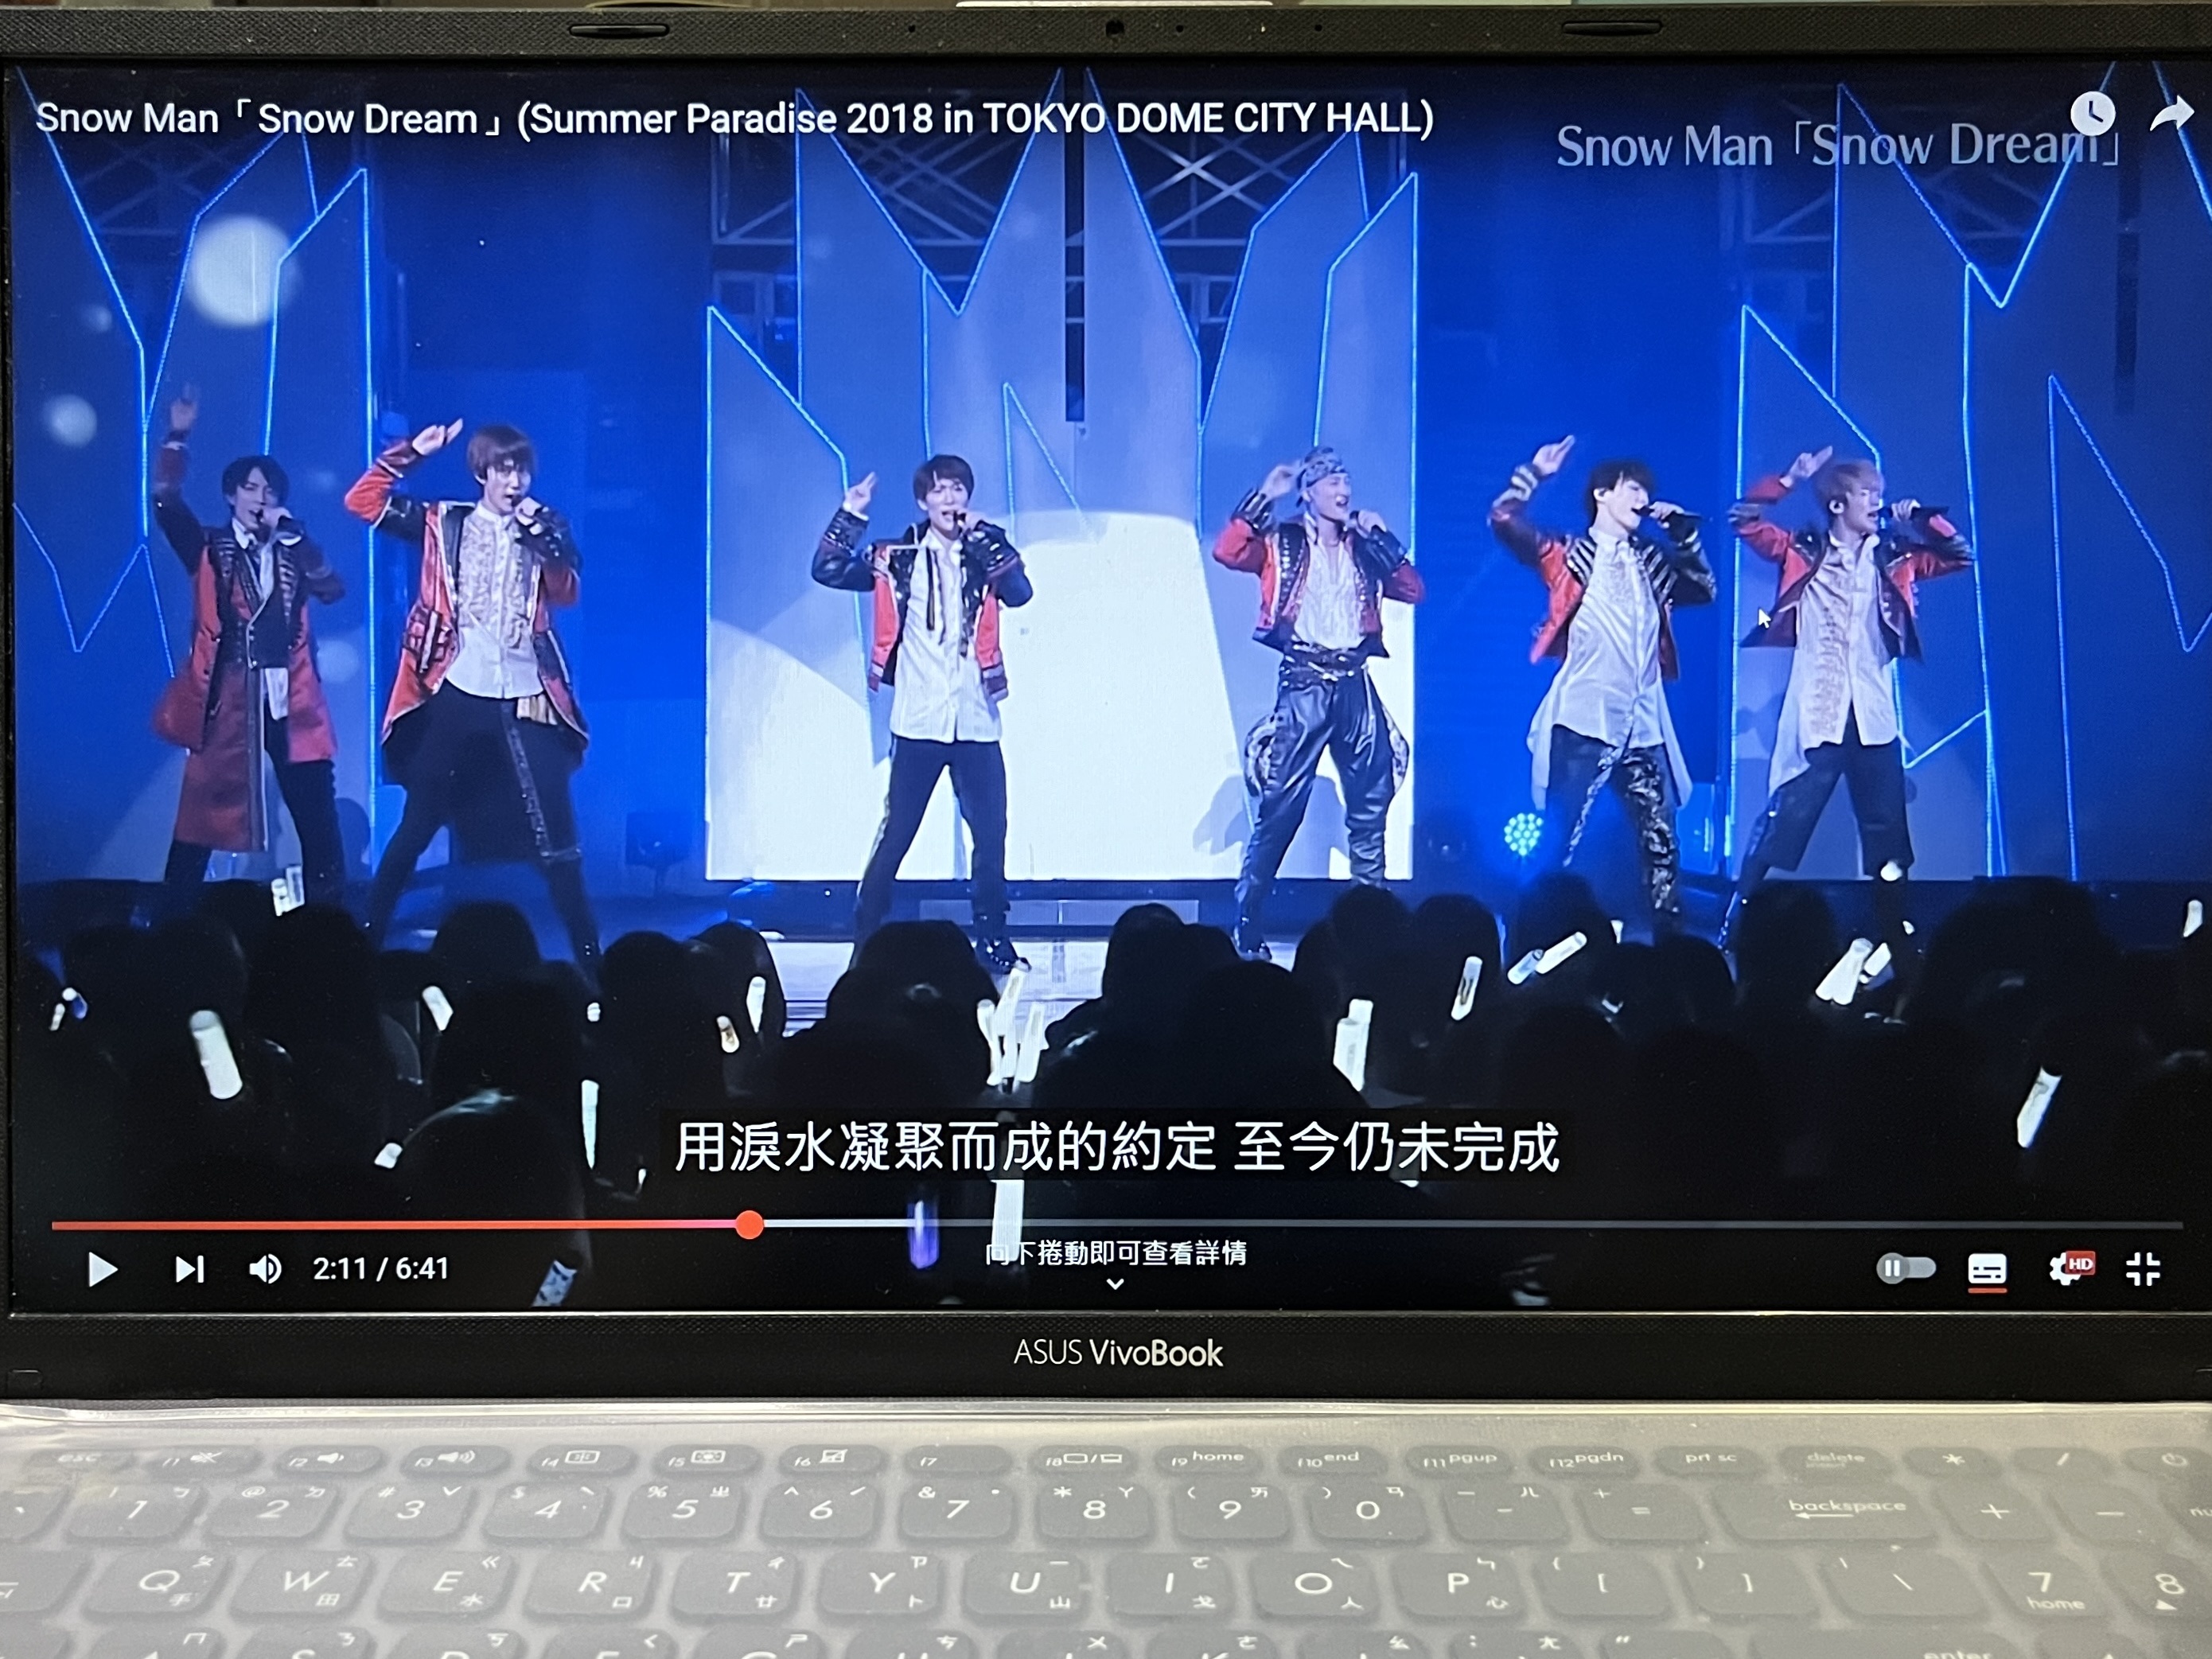The height and width of the screenshot is (1659, 2212).
Task: Click the Watch later clock icon
Action: click(2092, 114)
